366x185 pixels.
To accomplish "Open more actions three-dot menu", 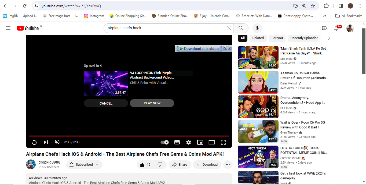I will click(228, 165).
